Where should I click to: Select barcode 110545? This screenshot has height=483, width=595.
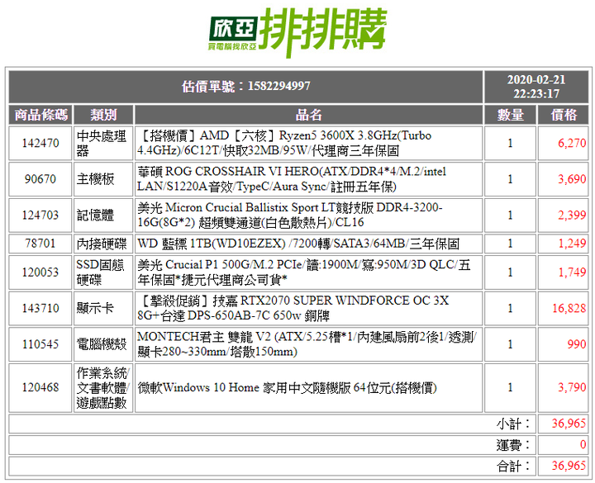pyautogui.click(x=40, y=344)
